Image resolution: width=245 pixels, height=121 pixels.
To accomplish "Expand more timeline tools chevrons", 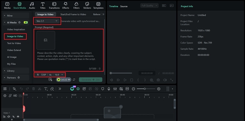I will click(60, 89).
